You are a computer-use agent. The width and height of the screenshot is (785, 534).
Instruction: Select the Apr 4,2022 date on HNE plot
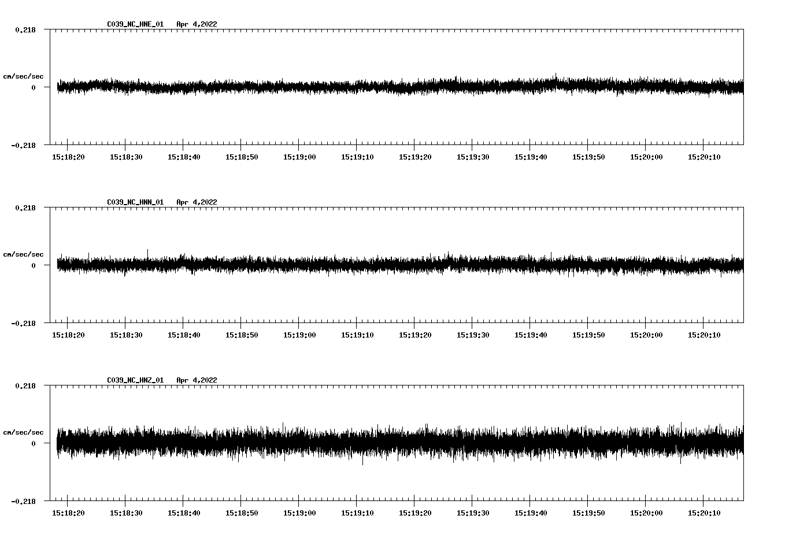[x=197, y=24]
